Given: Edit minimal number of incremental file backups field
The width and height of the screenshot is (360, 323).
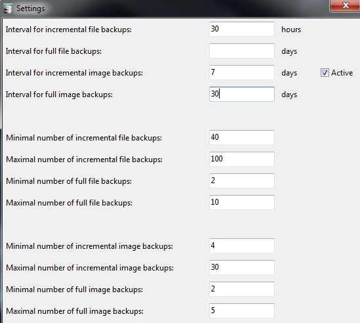Looking at the screenshot, I should (242, 137).
